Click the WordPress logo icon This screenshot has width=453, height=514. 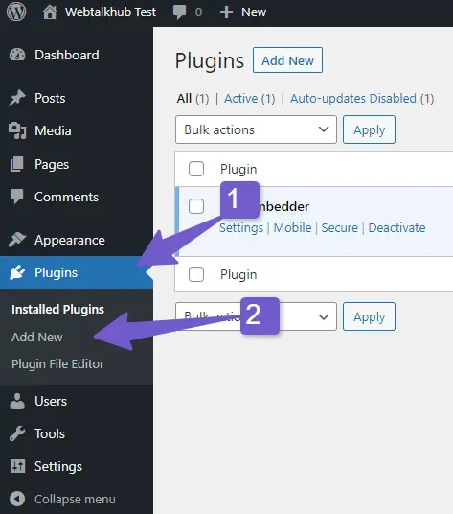coord(16,12)
